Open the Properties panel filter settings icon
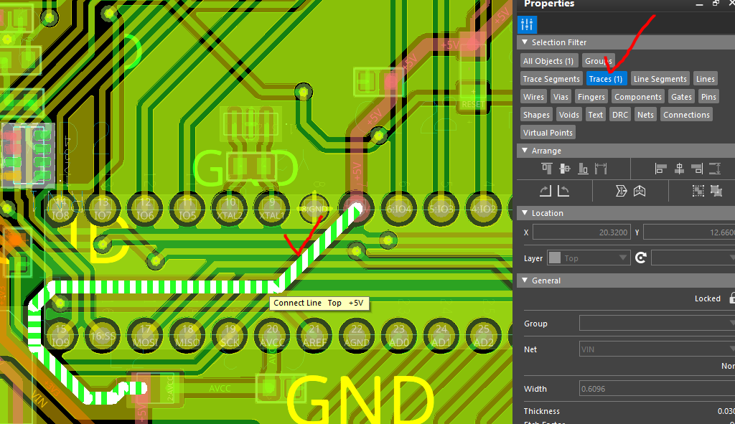 pyautogui.click(x=527, y=24)
